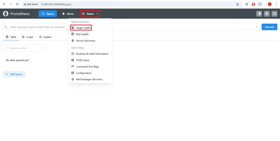The width and height of the screenshot is (280, 141).
Task: Open the Query page button
Action: (x=48, y=14)
